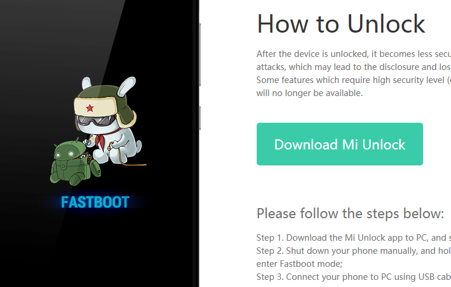Viewport: 451px width, 287px height.
Task: Click the glowing blue FASTBOOT label
Action: 95,202
